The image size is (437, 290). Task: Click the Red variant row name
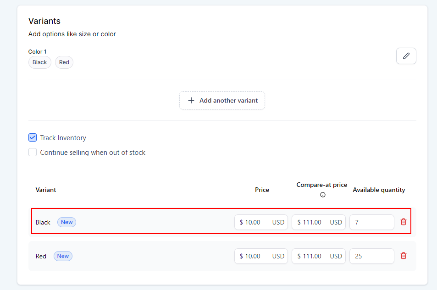point(41,256)
